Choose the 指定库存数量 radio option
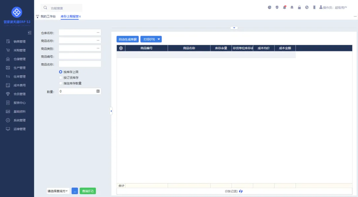The height and width of the screenshot is (197, 358). (61, 83)
